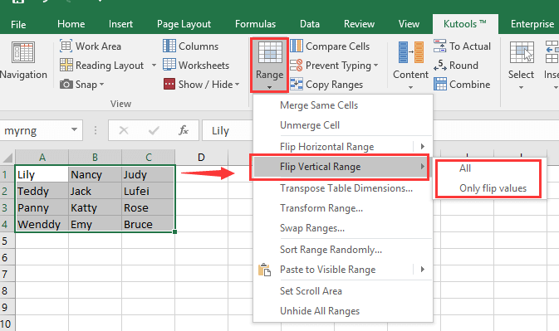The height and width of the screenshot is (331, 559).
Task: Switch to the View tab
Action: pos(409,24)
